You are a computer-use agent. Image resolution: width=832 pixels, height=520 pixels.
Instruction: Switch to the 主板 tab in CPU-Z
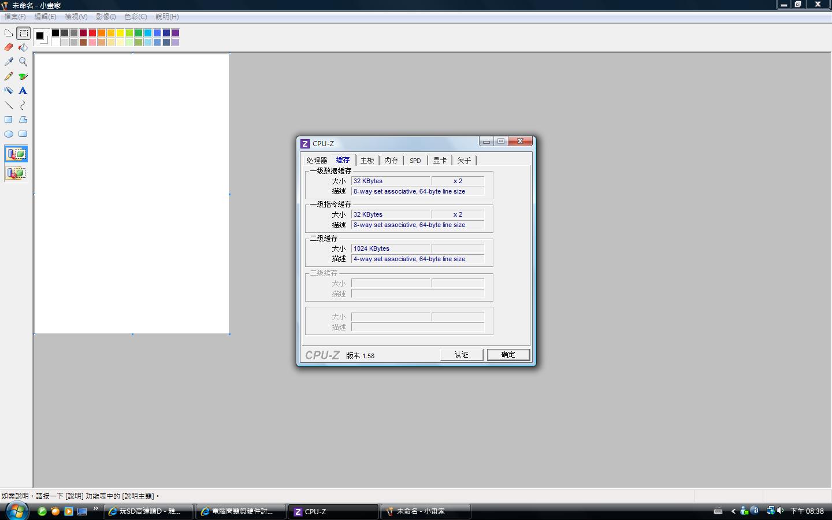click(x=367, y=161)
